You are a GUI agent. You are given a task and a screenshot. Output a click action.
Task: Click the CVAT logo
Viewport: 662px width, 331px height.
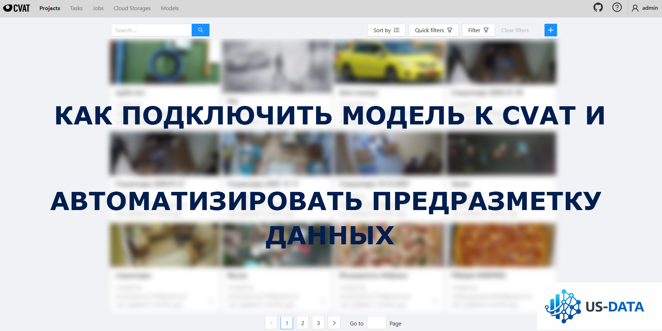(16, 8)
